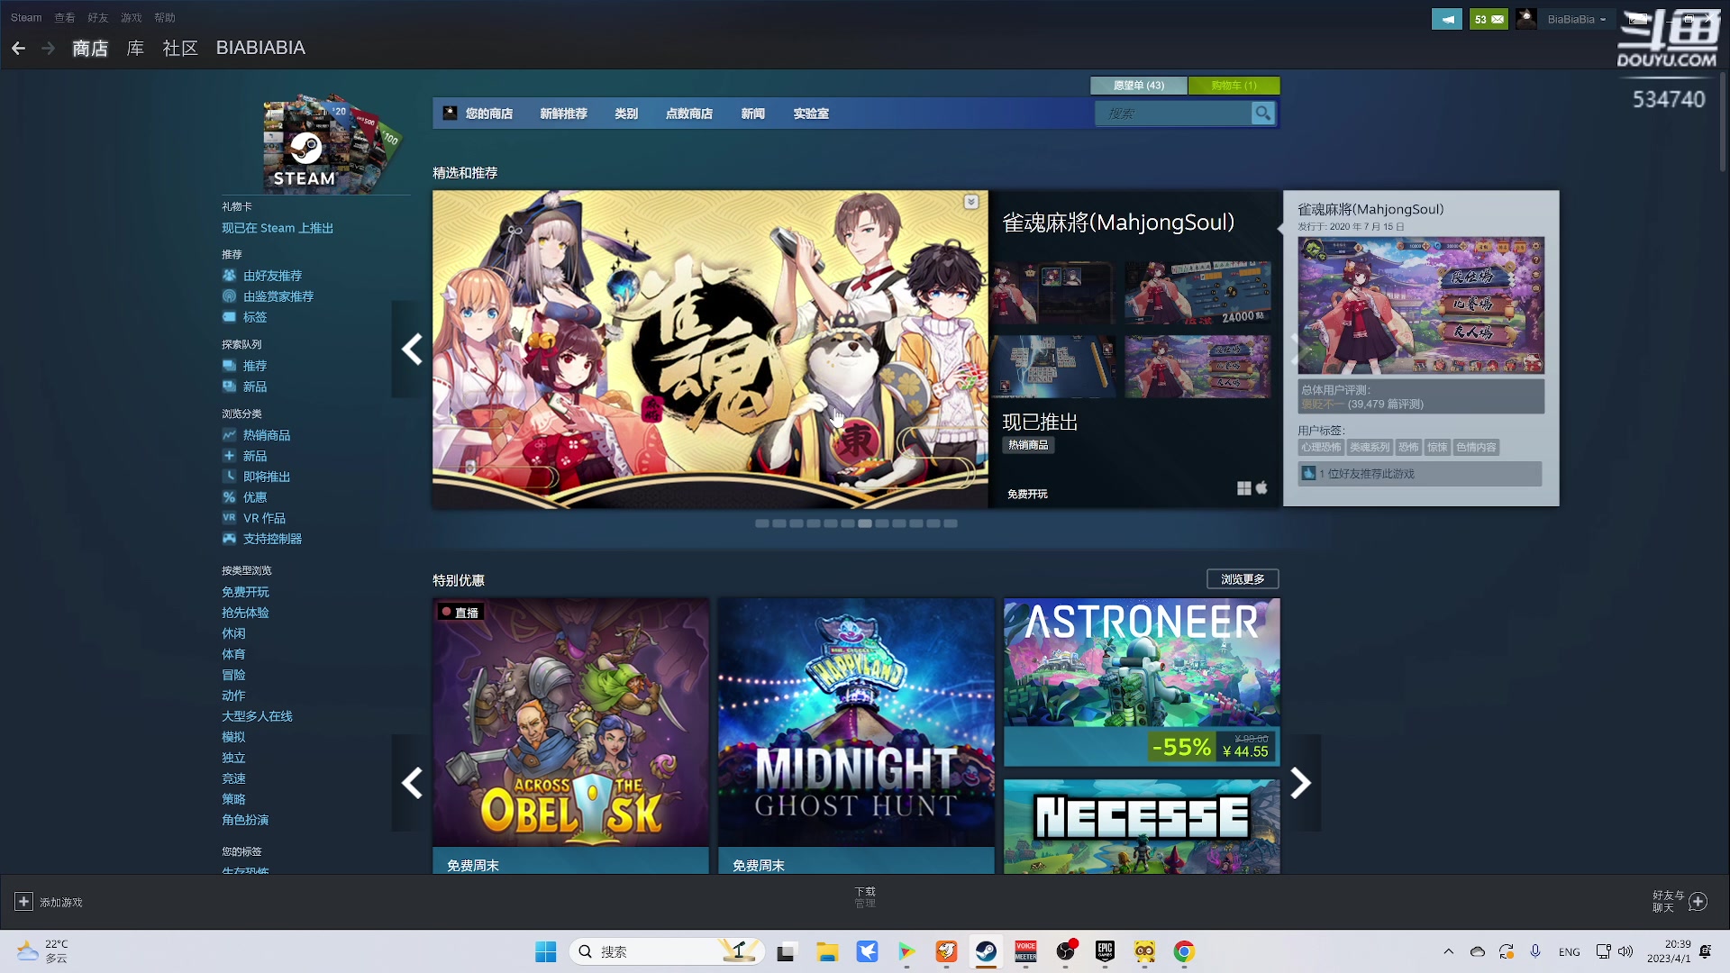Open Task View on the taskbar
Image resolution: width=1730 pixels, height=973 pixels.
coord(788,951)
